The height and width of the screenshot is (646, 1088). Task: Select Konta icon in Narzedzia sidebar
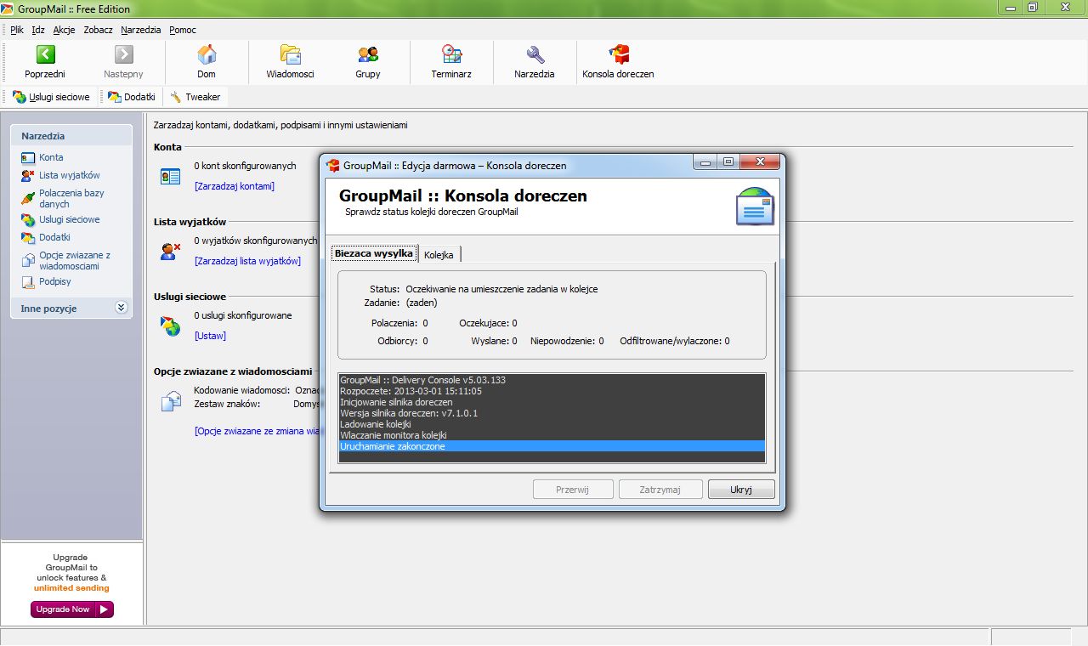(x=28, y=157)
